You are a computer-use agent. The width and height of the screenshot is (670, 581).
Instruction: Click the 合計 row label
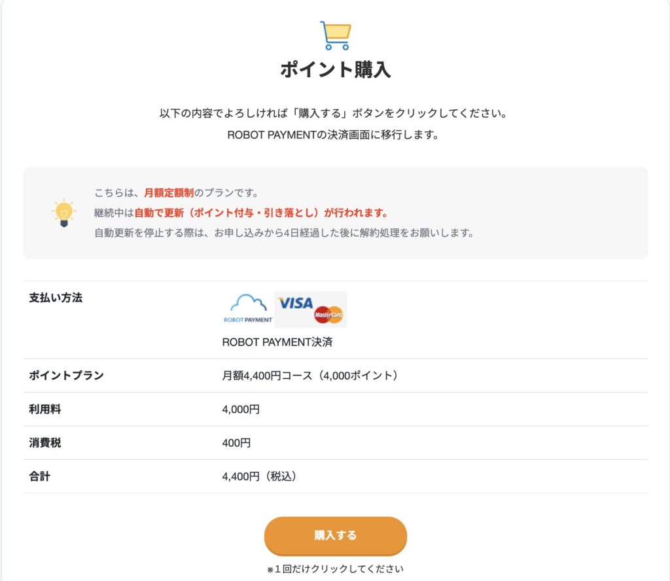[40, 476]
